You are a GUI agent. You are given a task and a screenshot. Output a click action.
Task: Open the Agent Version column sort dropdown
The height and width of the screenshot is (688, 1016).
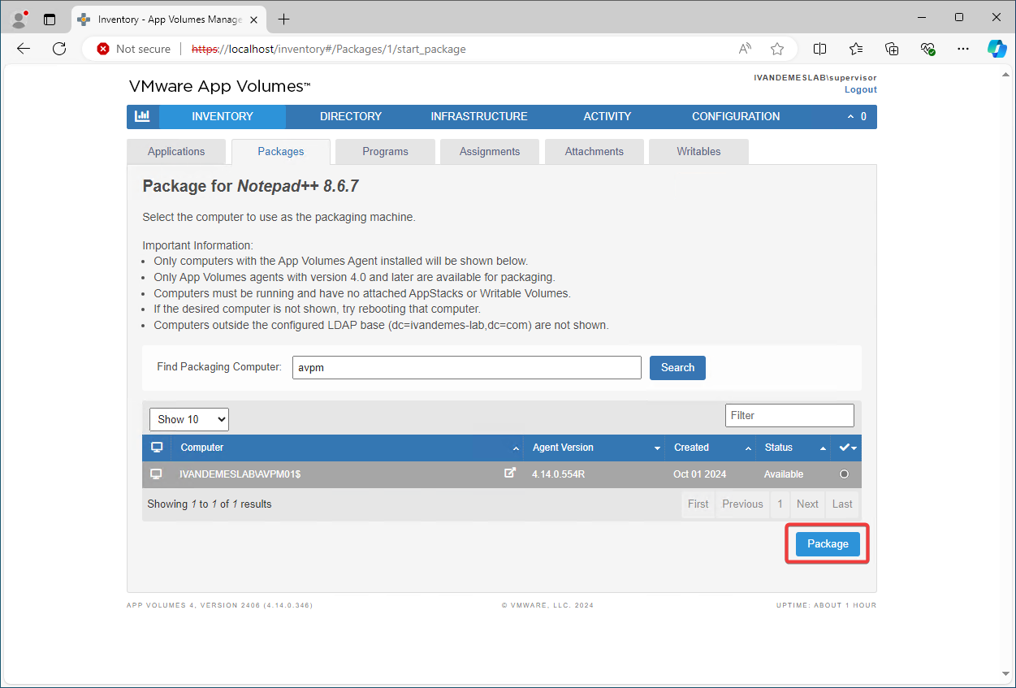[x=658, y=448]
